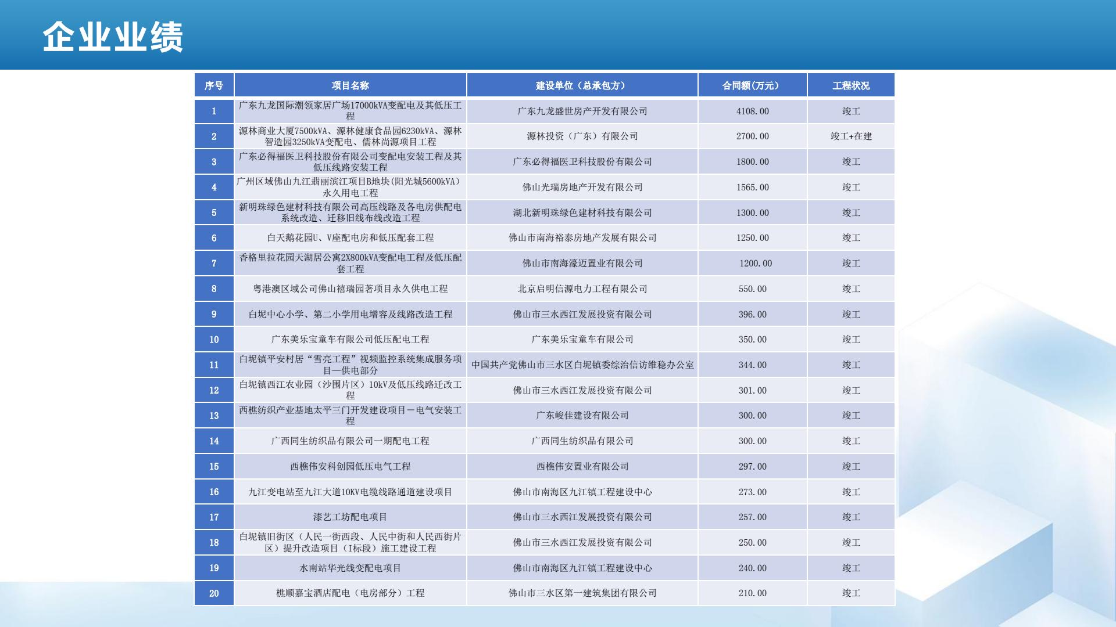The width and height of the screenshot is (1116, 627).
Task: Click contract amount "240.00"
Action: pos(753,568)
